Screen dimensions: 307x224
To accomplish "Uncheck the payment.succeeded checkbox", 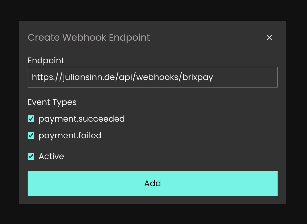I will (31, 119).
